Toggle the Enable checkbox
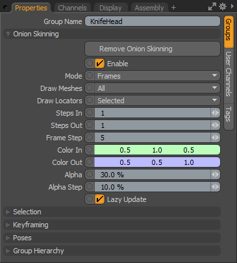 pyautogui.click(x=100, y=64)
